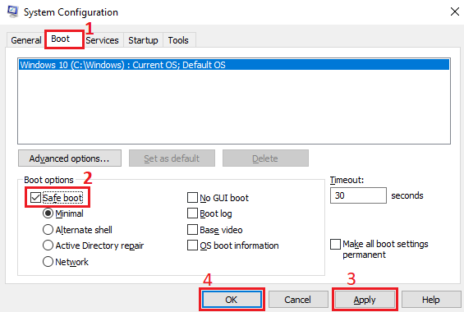This screenshot has height=312, width=464.
Task: Enable the No GUI boot checkbox
Action: (192, 197)
